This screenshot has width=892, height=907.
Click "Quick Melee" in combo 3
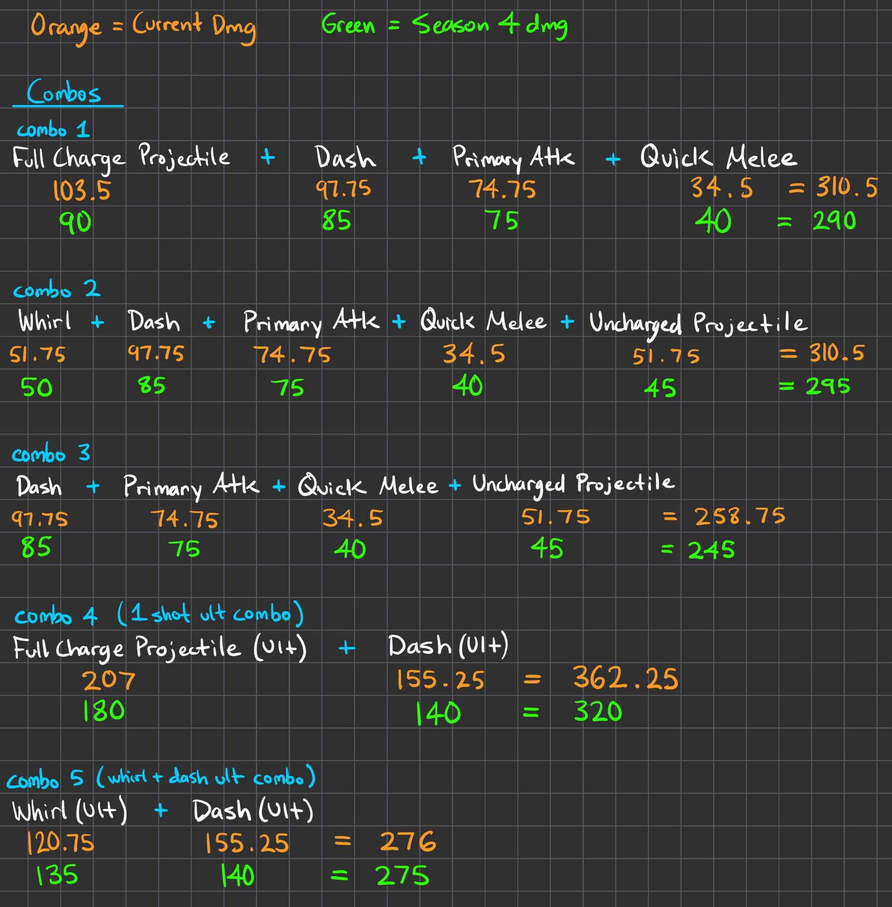368,485
